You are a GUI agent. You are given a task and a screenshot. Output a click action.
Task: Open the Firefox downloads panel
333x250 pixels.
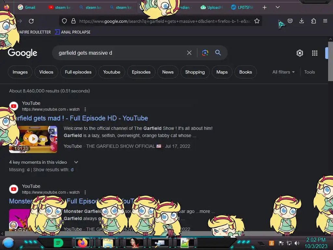tap(301, 21)
